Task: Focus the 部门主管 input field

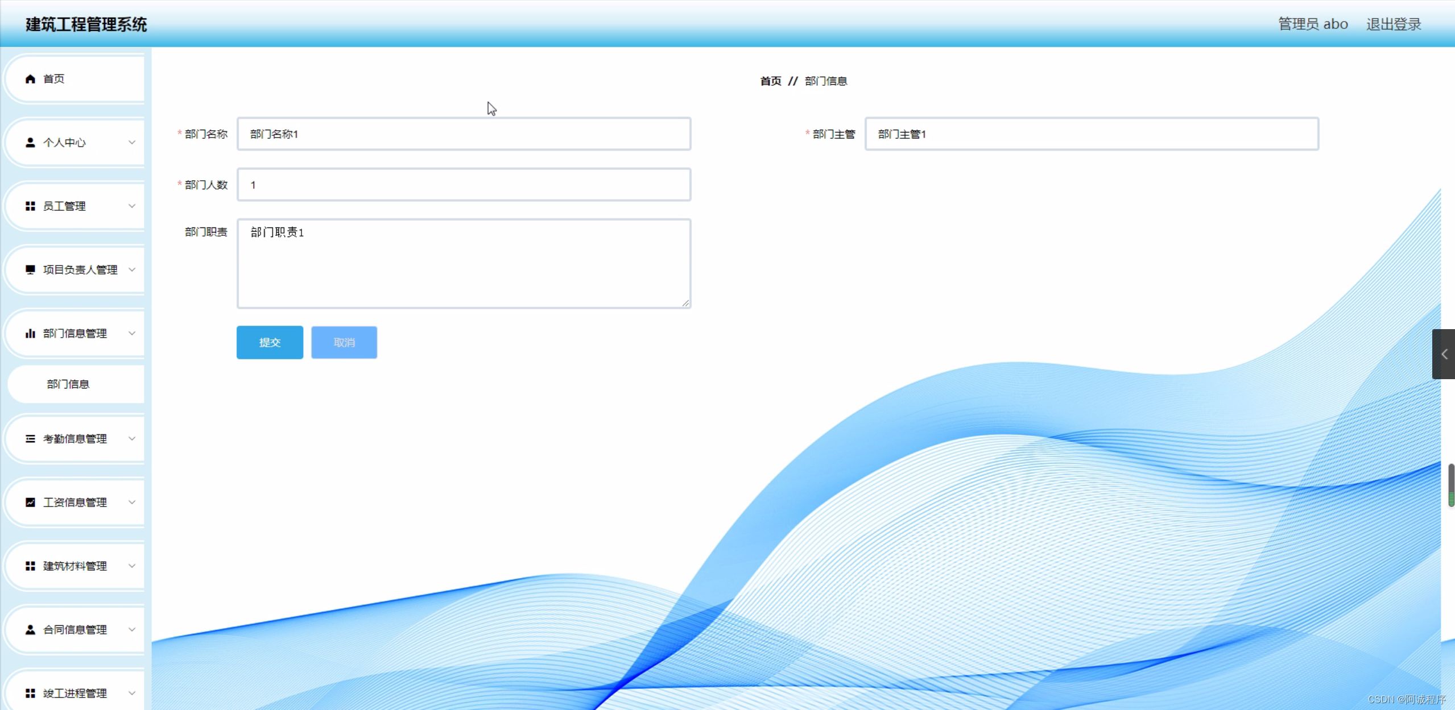Action: point(1091,134)
